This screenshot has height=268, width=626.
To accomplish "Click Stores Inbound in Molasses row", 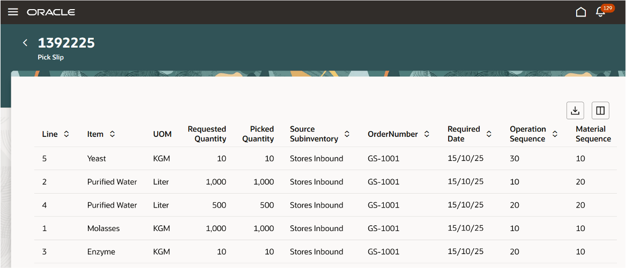I will pos(317,228).
